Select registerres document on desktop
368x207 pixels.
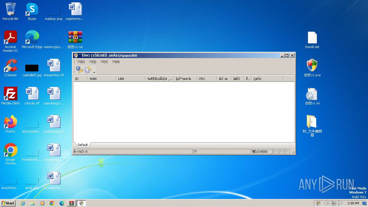(75, 12)
